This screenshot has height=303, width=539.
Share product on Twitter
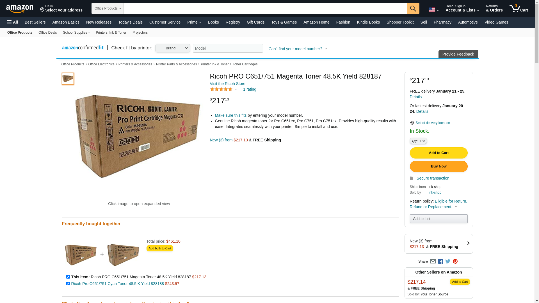[x=448, y=261]
